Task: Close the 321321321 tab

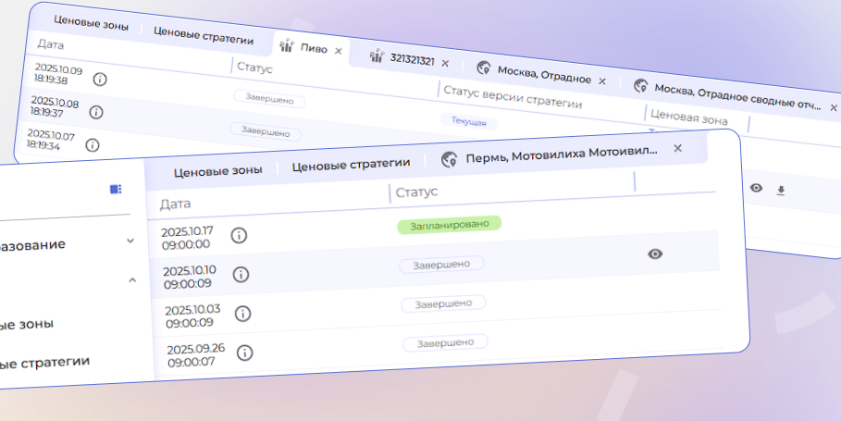Action: [445, 63]
